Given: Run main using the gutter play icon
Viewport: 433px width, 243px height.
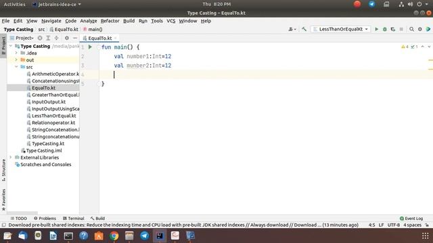Looking at the screenshot, I should pos(90,47).
